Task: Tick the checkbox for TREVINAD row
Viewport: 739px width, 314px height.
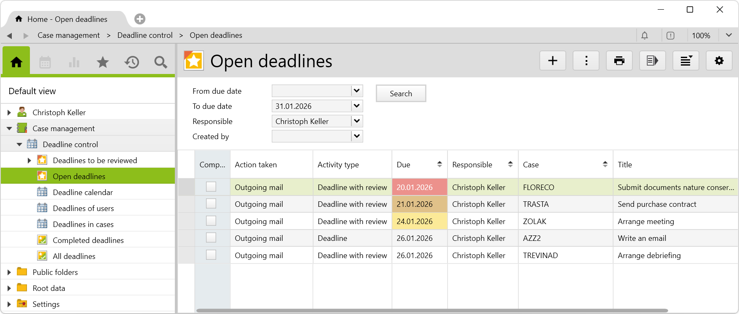Action: tap(211, 255)
